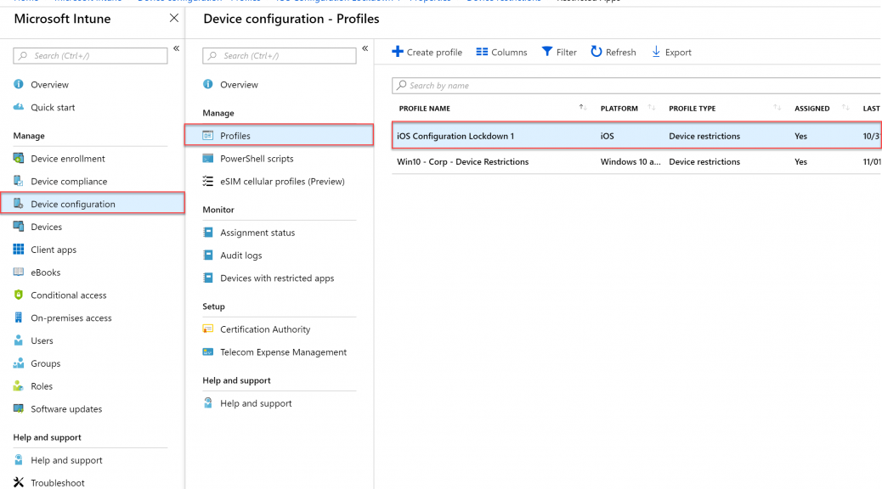The height and width of the screenshot is (489, 882).
Task: Click the Assignment status icon
Action: coord(208,232)
